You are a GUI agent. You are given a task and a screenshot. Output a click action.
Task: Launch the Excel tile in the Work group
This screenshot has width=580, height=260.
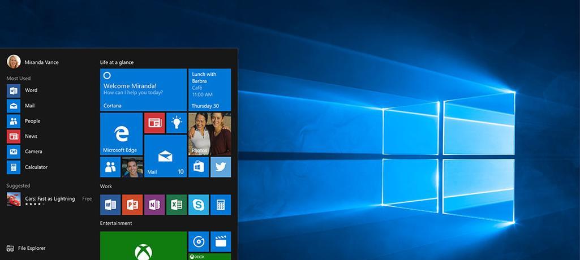(x=177, y=205)
